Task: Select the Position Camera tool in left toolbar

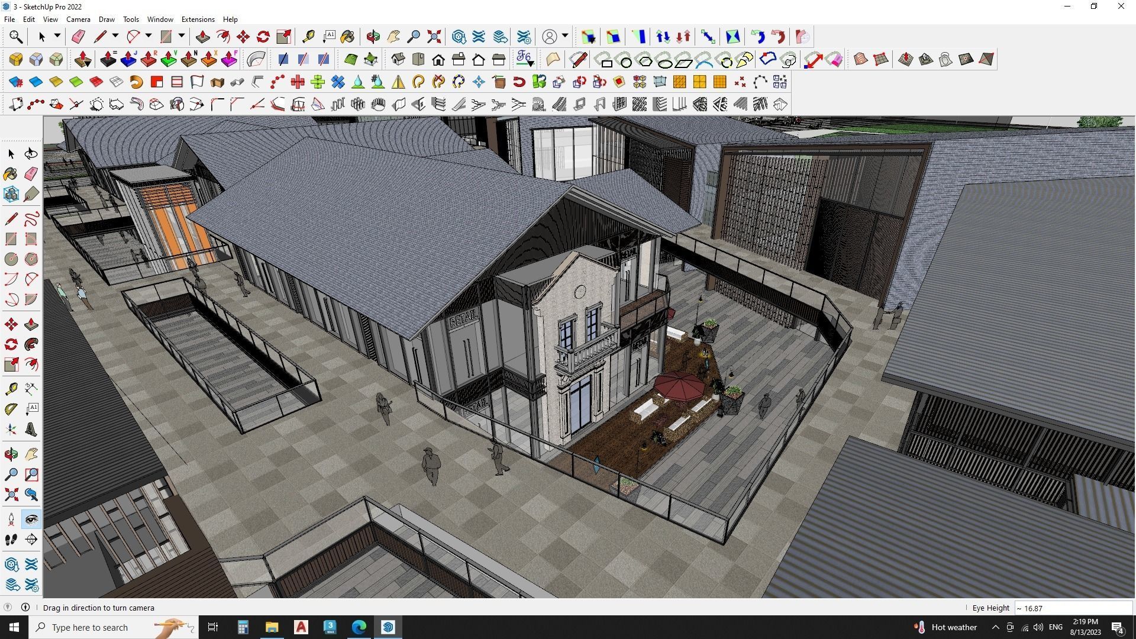Action: click(x=11, y=519)
